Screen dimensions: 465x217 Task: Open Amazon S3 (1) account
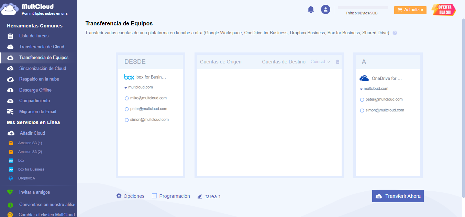(x=30, y=143)
